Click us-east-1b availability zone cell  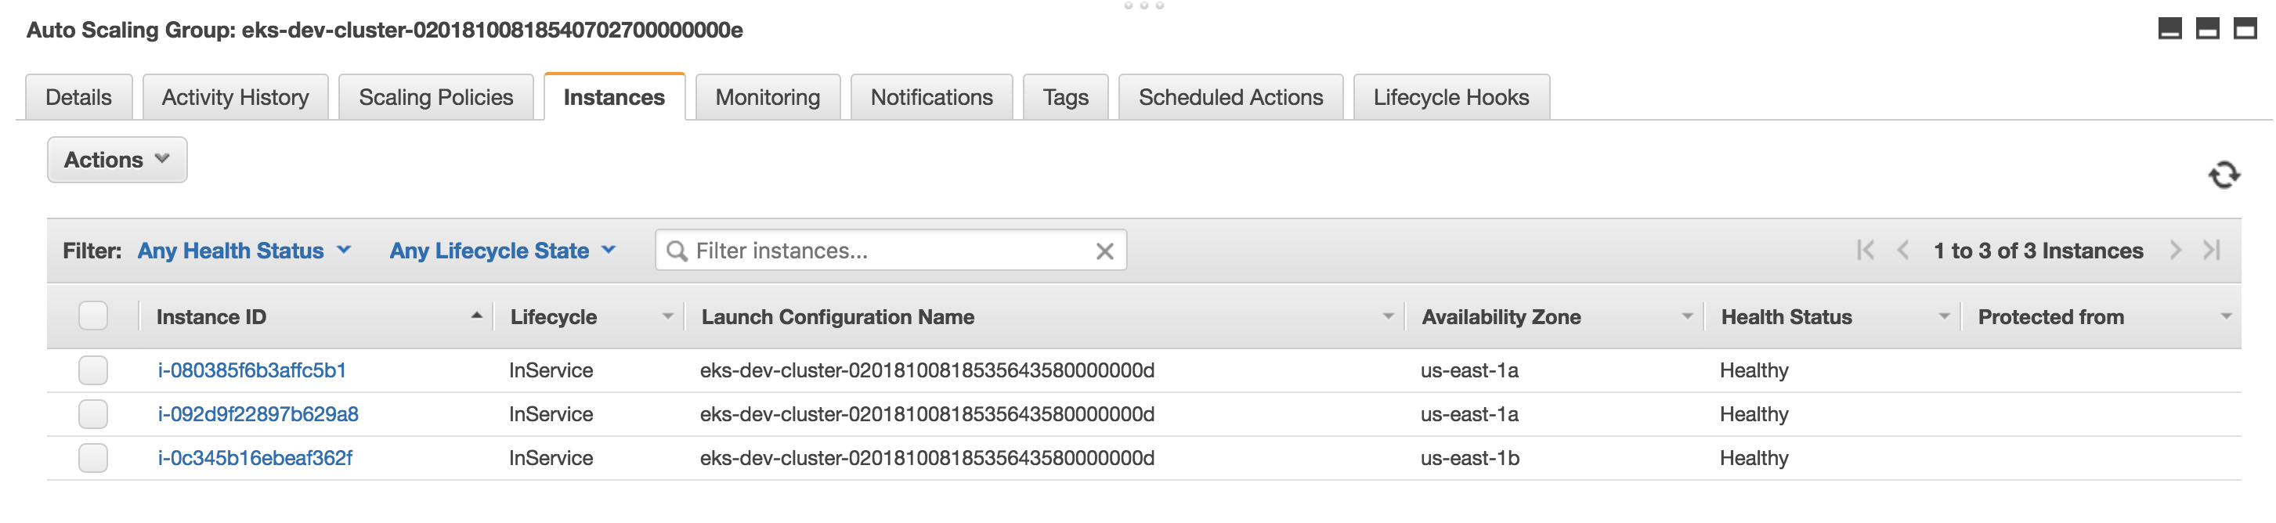pos(1470,459)
